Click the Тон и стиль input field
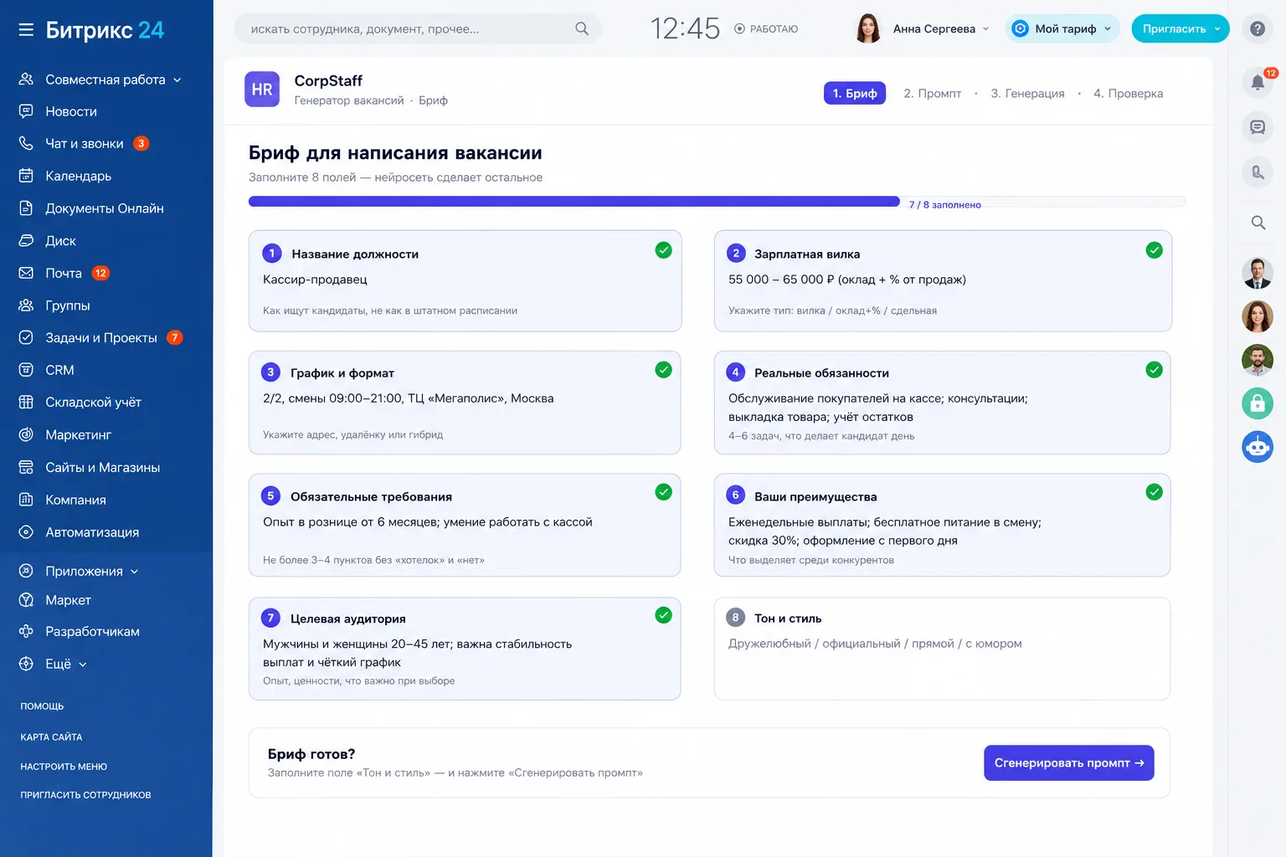Screen dimensions: 1286x857 tap(942, 649)
